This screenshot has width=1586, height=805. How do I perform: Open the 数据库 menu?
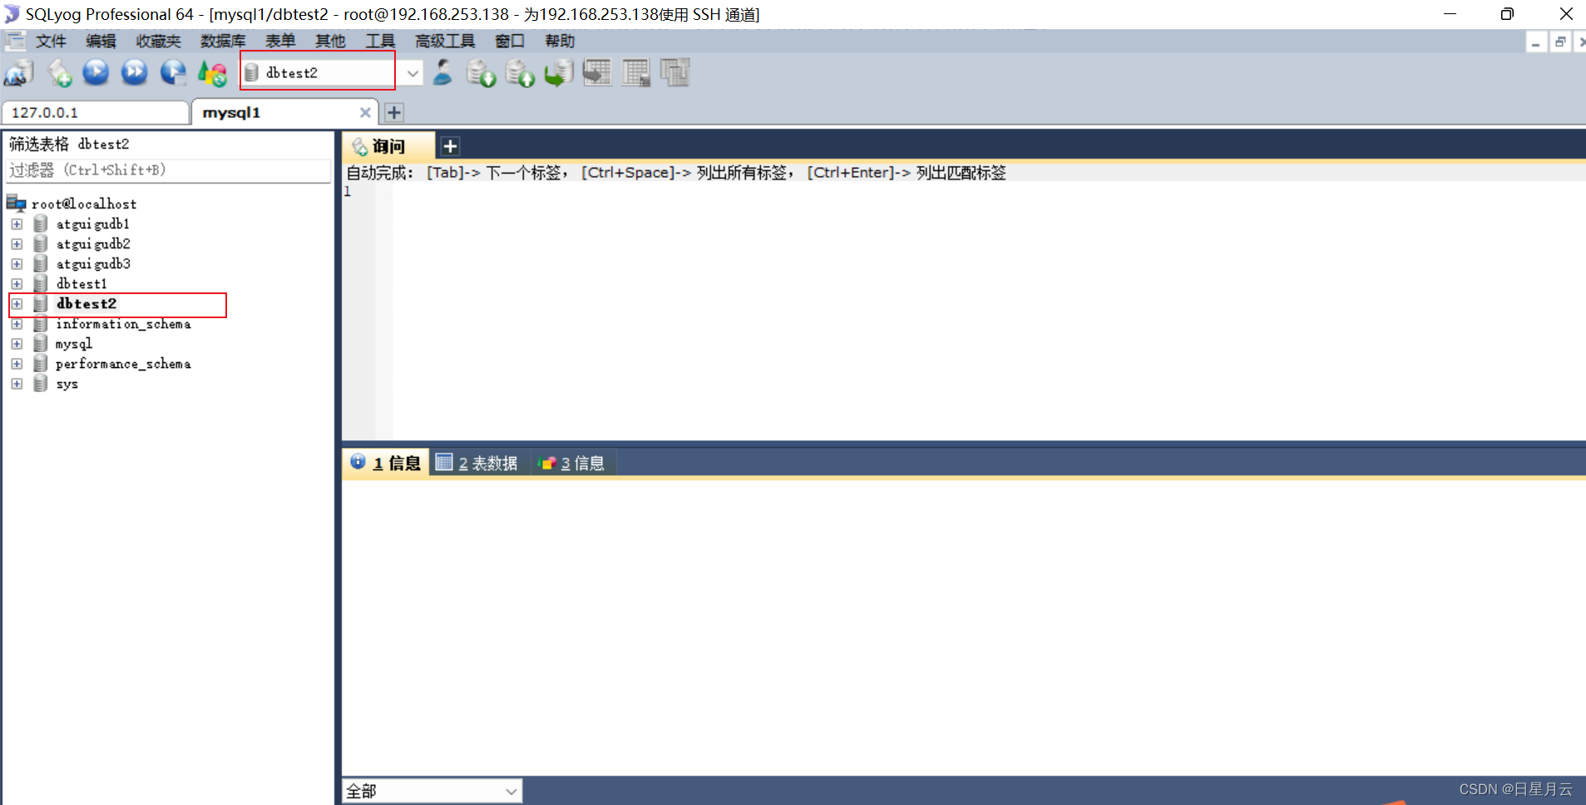(x=223, y=41)
